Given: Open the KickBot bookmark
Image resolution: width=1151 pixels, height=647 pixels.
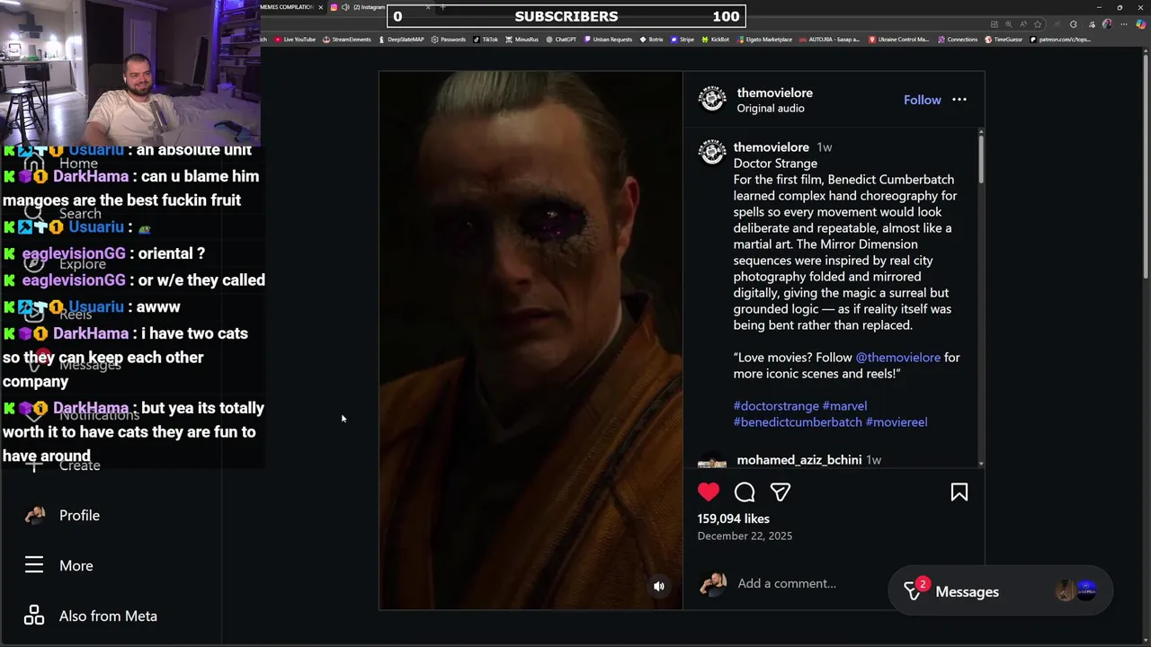Looking at the screenshot, I should (x=716, y=40).
